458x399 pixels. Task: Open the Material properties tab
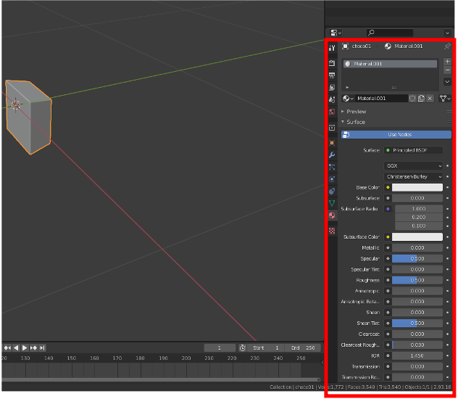coord(332,215)
